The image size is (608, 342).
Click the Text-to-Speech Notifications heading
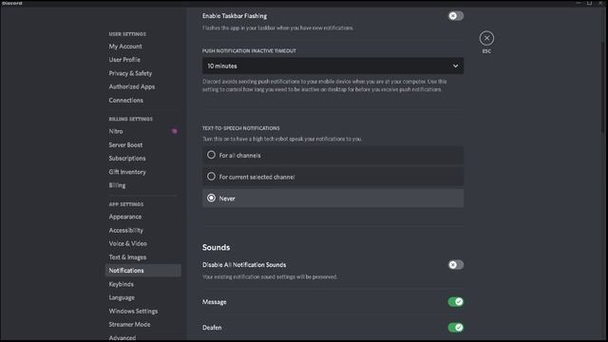[x=240, y=128]
